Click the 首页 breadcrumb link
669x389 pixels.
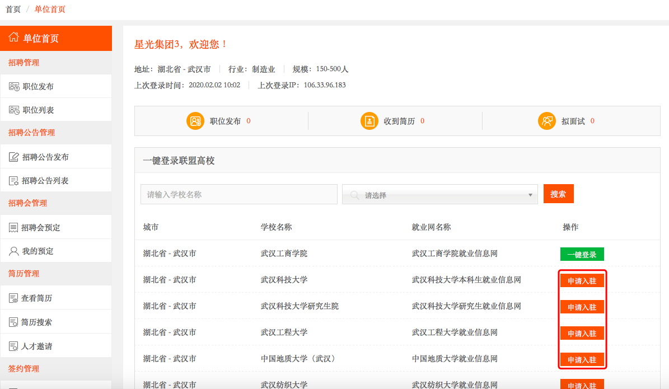(x=13, y=9)
